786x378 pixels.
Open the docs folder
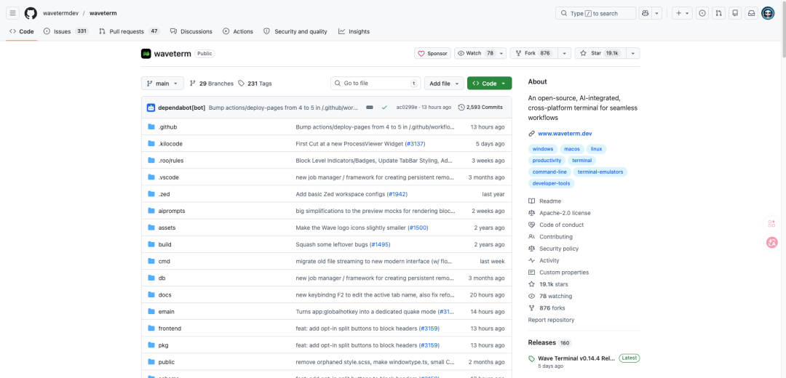[x=165, y=295]
